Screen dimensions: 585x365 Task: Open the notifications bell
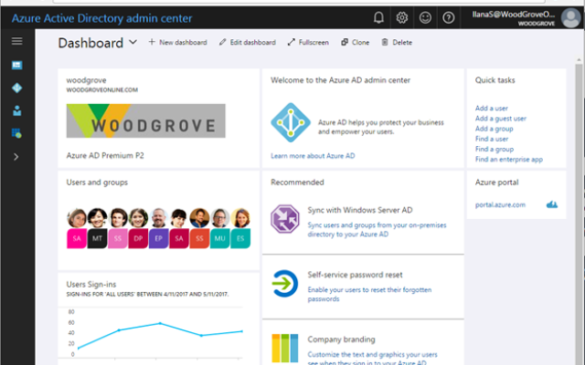(x=378, y=17)
